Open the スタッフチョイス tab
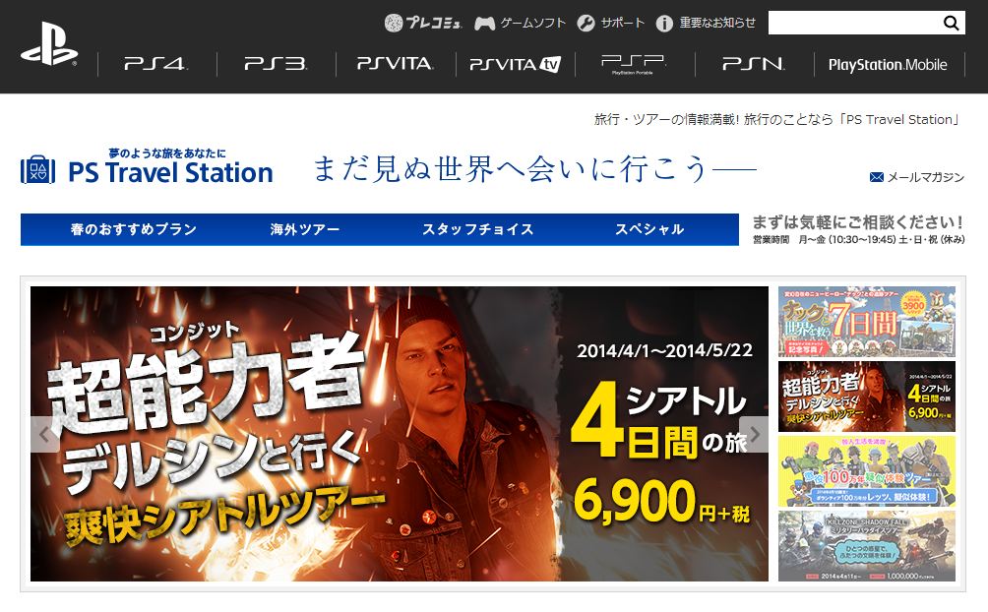 pos(477,229)
